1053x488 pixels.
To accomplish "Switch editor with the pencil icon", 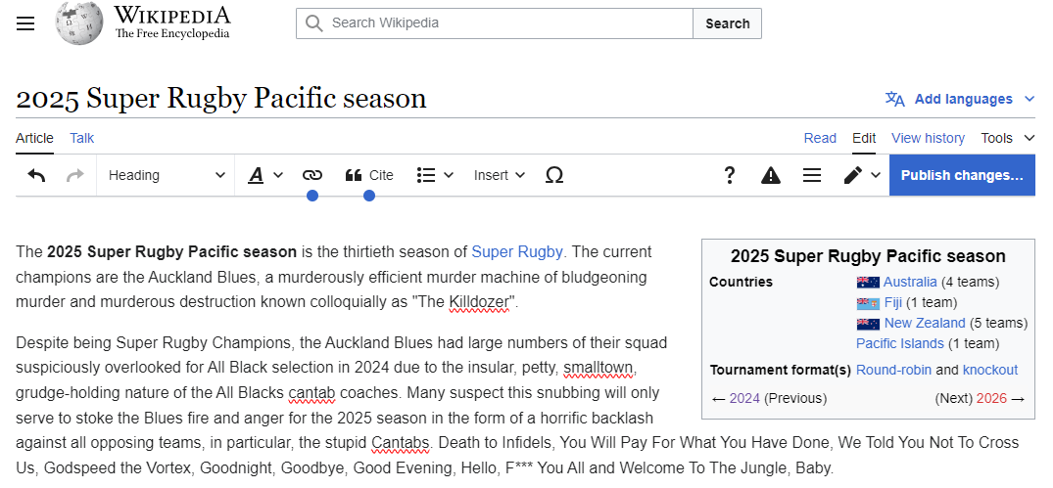I will click(x=853, y=175).
